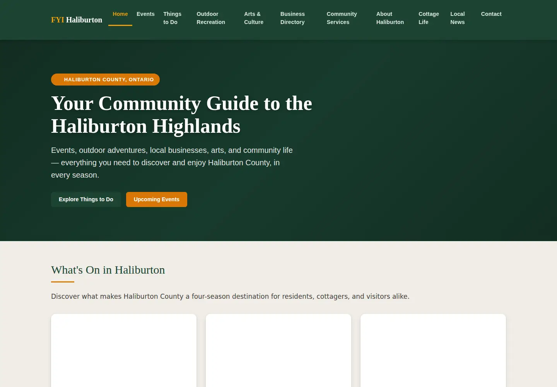This screenshot has width=557, height=387.
Task: Open Arts & Culture page
Action: [x=254, y=18]
